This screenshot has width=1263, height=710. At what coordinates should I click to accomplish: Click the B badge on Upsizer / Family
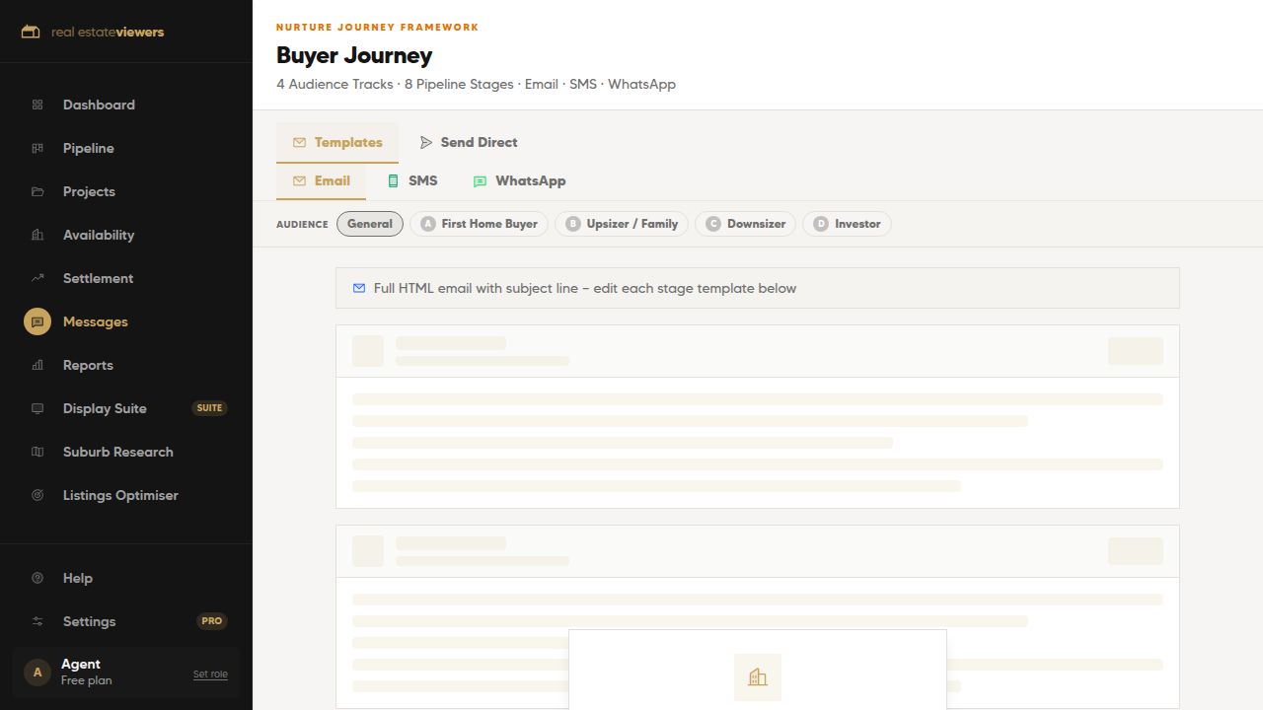click(x=573, y=224)
